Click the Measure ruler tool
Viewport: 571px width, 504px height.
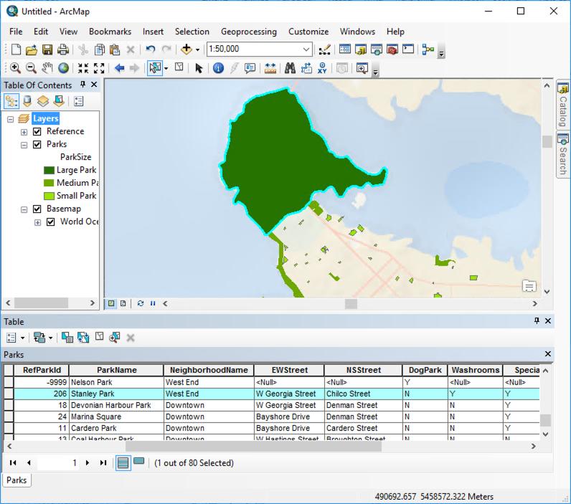[x=270, y=68]
